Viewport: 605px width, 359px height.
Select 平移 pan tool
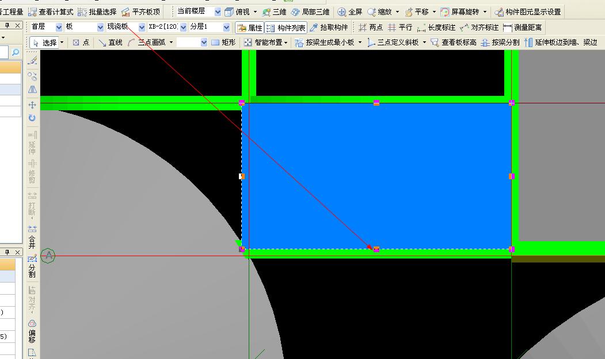coord(417,12)
